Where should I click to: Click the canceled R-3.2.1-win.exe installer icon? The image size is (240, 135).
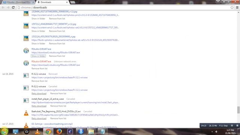click(x=26, y=88)
